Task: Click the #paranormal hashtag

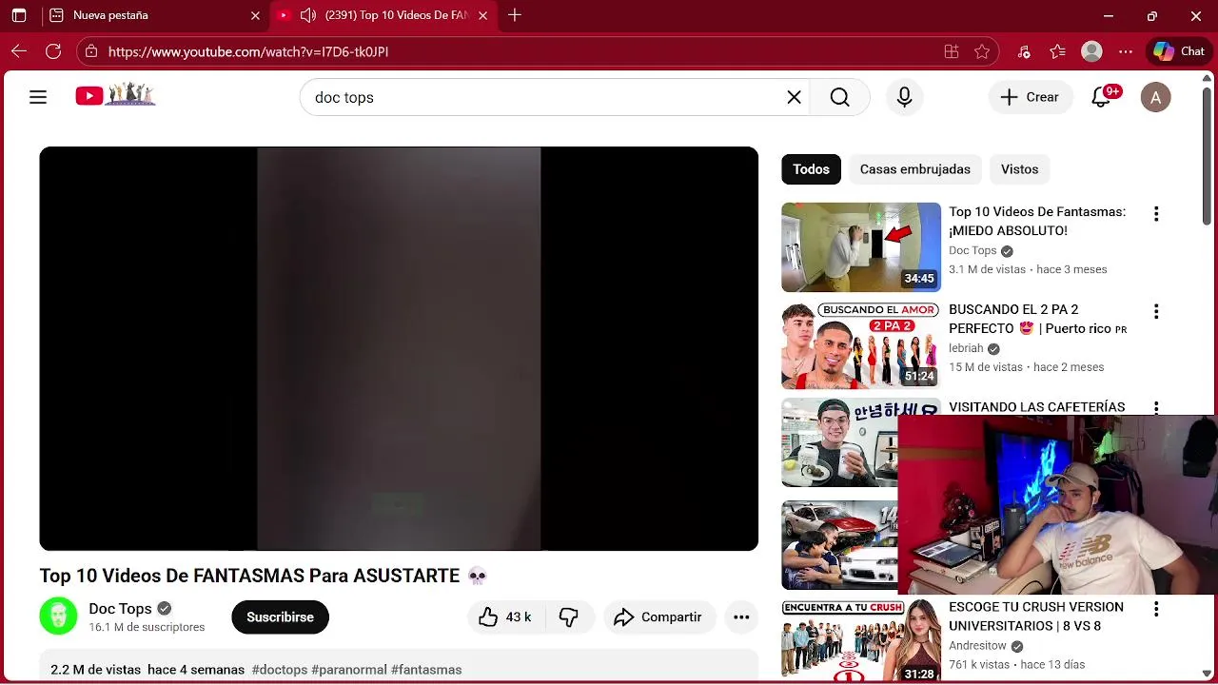Action: coord(348,670)
